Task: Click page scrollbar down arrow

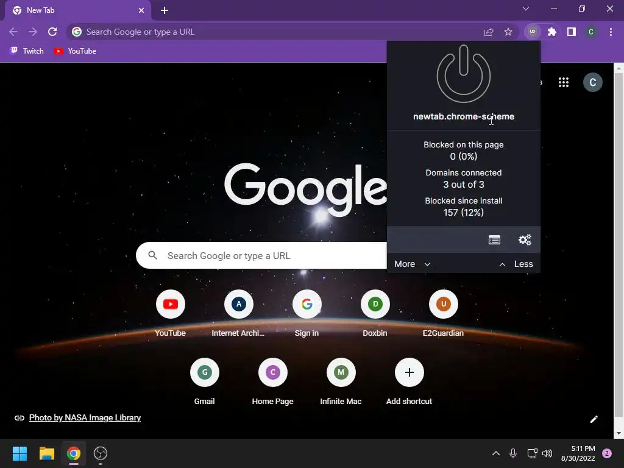Action: click(619, 433)
